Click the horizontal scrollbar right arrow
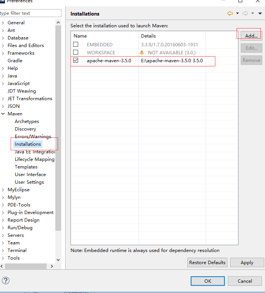The height and width of the screenshot is (293, 265). (52, 266)
